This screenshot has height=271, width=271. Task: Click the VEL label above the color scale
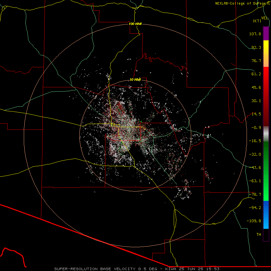(x=265, y=18)
